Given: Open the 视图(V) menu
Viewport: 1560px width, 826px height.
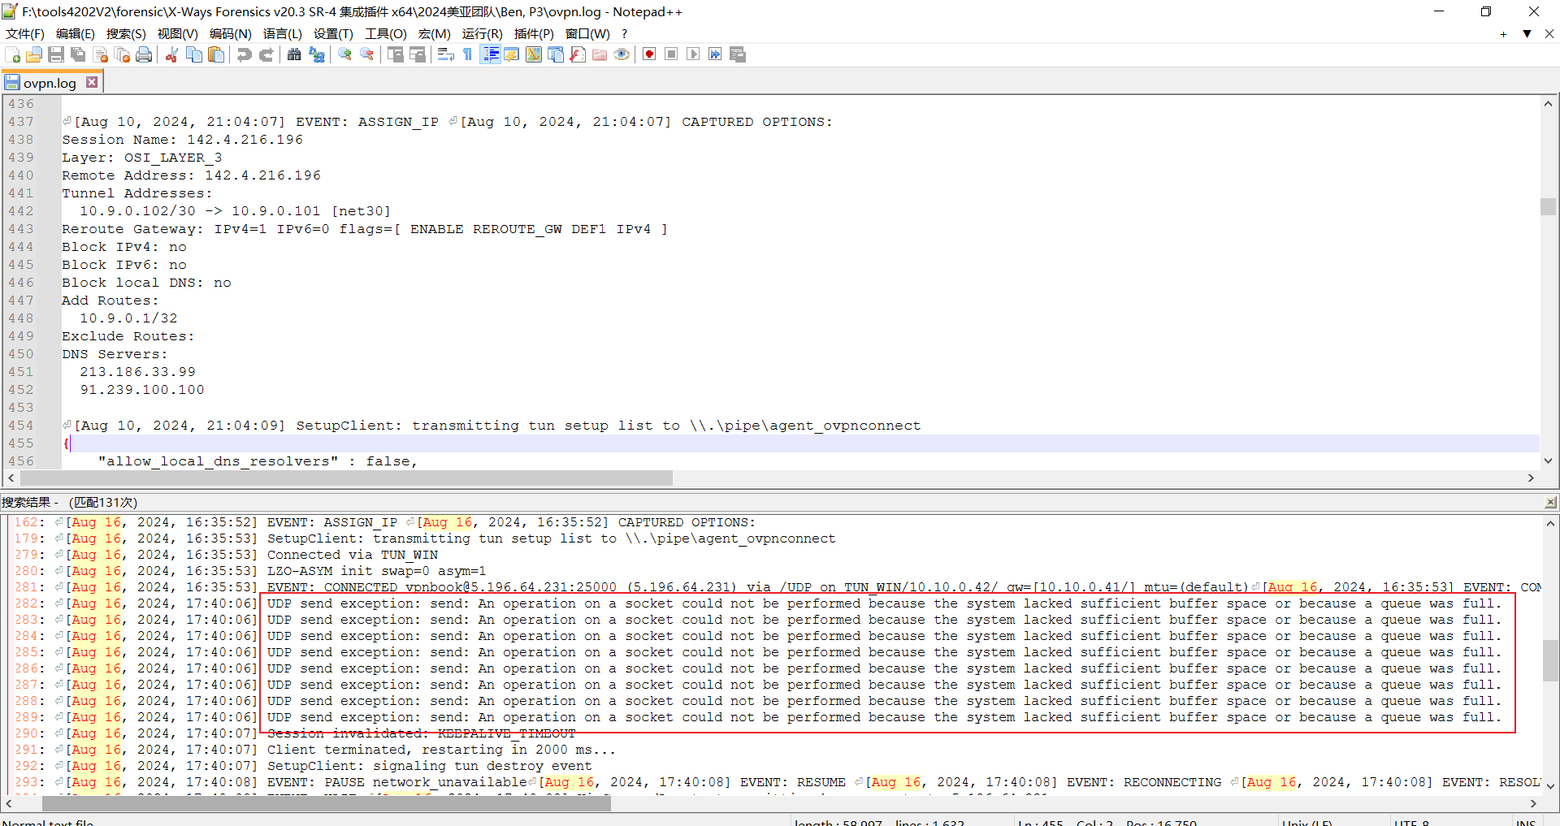Looking at the screenshot, I should tap(178, 33).
